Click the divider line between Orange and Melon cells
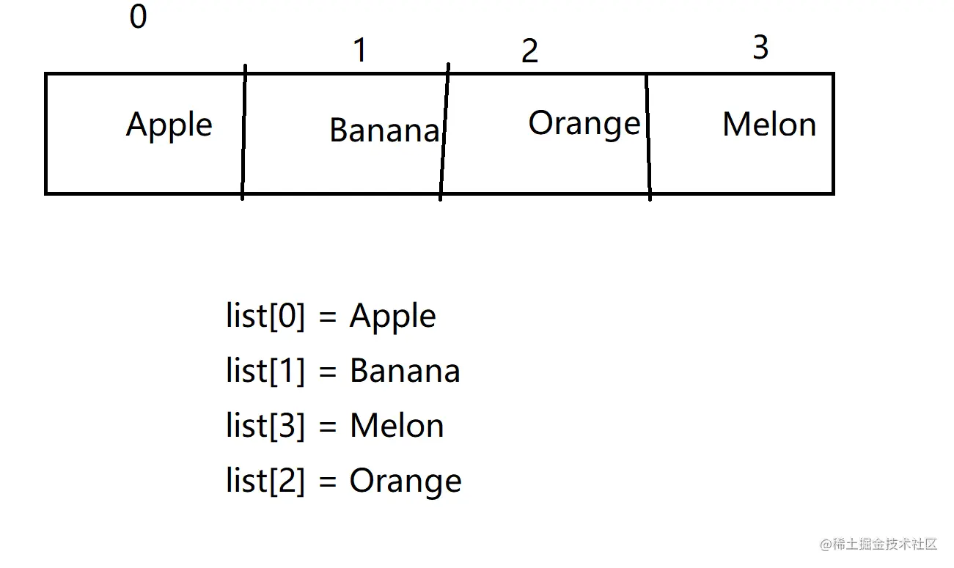Image resolution: width=954 pixels, height=568 pixels. tap(648, 132)
